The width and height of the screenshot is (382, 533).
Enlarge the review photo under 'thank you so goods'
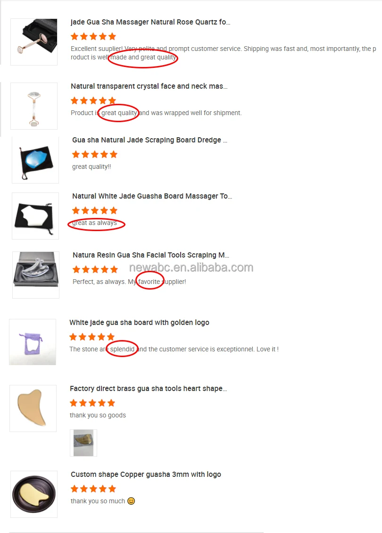(x=83, y=442)
